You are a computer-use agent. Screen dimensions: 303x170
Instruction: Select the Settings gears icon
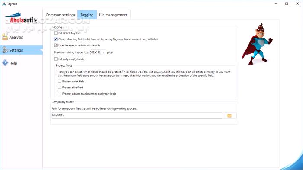[x=5, y=50]
